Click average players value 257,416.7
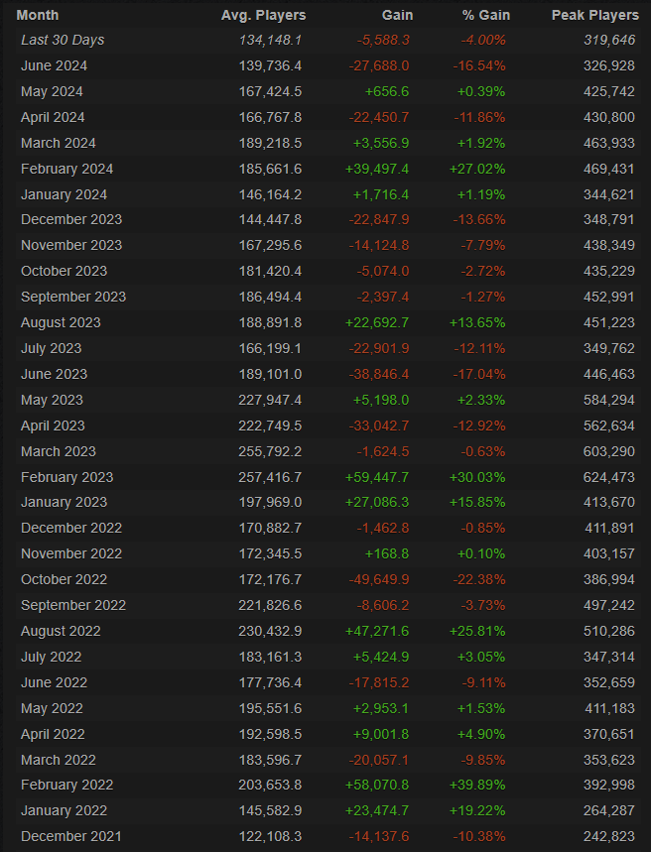651x852 pixels. click(x=270, y=477)
